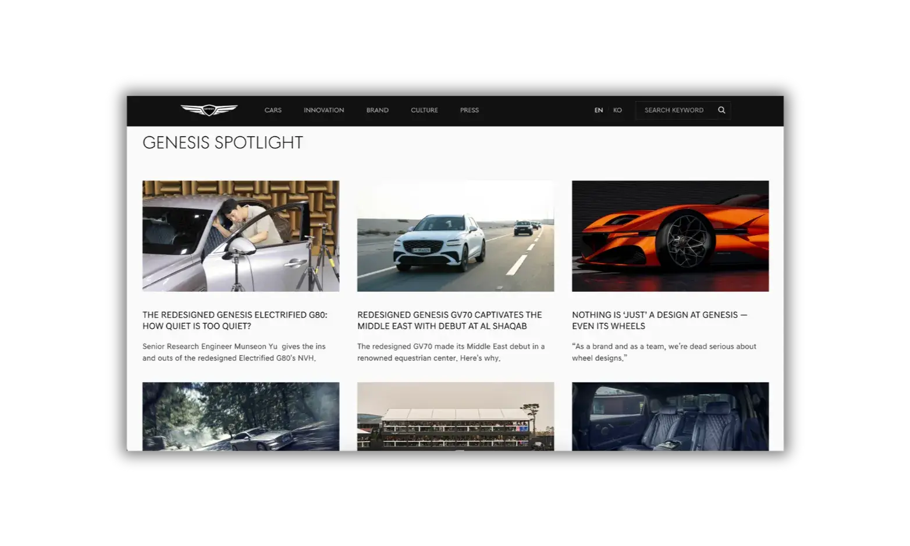Open the BRAND menu item
The height and width of the screenshot is (546, 910).
pos(378,110)
